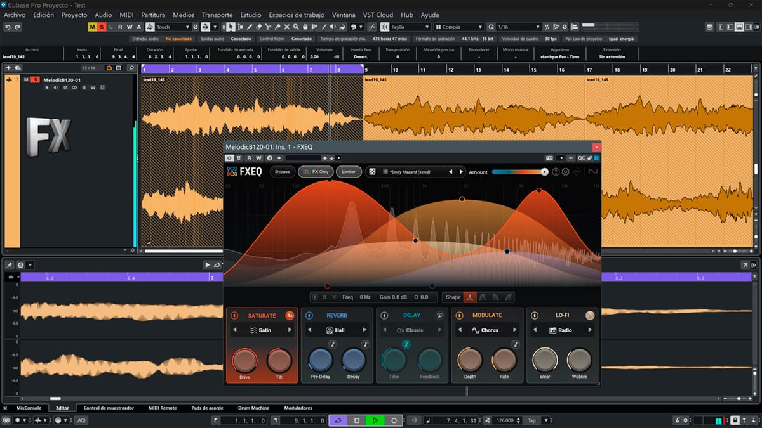
Task: Select the bell shape icon in Shape selector
Action: (470, 297)
